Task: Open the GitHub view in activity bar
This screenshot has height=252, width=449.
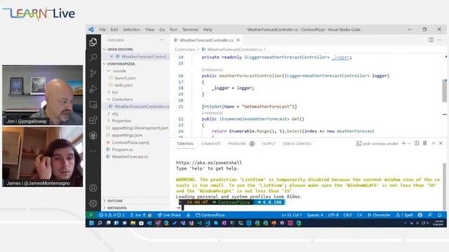Action: coord(93,135)
